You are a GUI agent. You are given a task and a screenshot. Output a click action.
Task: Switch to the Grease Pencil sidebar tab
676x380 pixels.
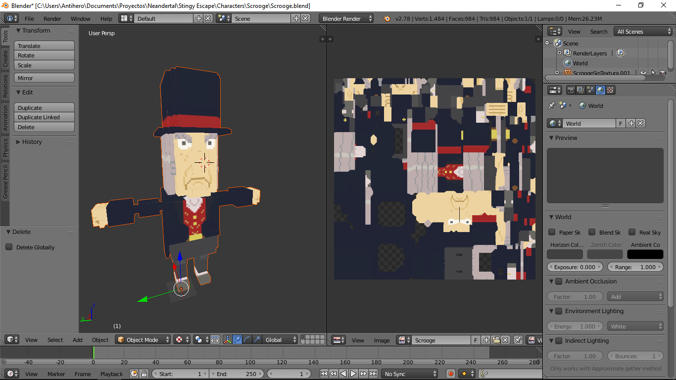click(x=5, y=183)
